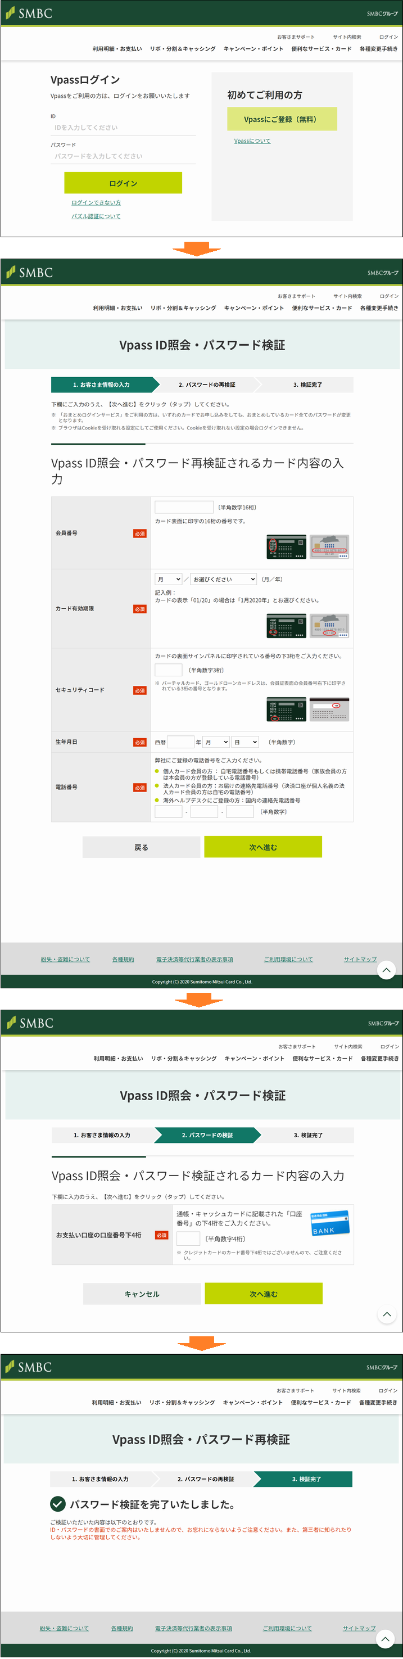
Task: Select the highlighted 2. パスワードの検証 step tab
Action: click(207, 1135)
